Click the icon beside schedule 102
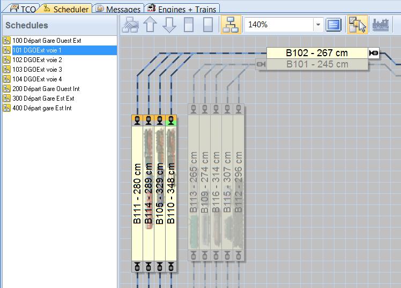The height and width of the screenshot is (288, 401). point(6,60)
